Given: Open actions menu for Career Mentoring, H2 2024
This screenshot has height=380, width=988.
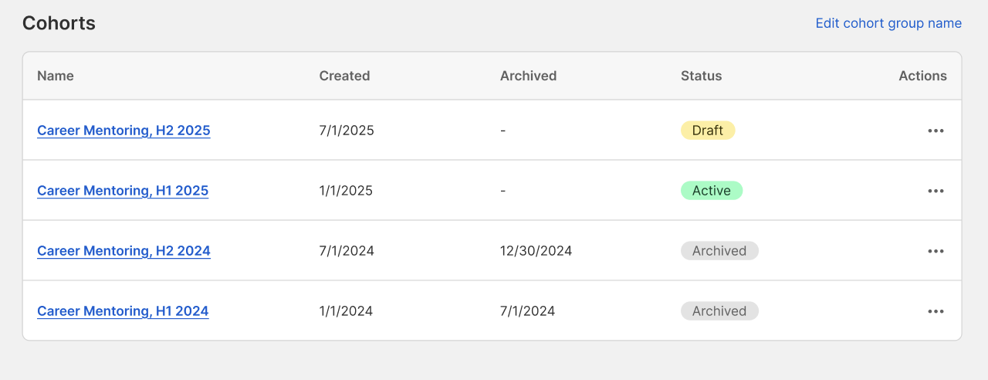Looking at the screenshot, I should click(936, 251).
